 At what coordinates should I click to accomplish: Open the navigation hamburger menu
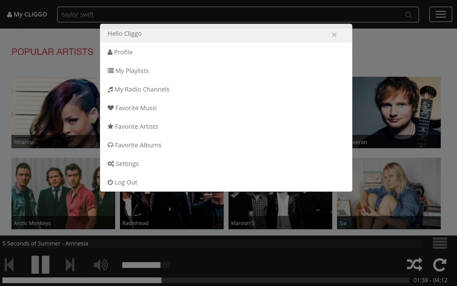440,14
